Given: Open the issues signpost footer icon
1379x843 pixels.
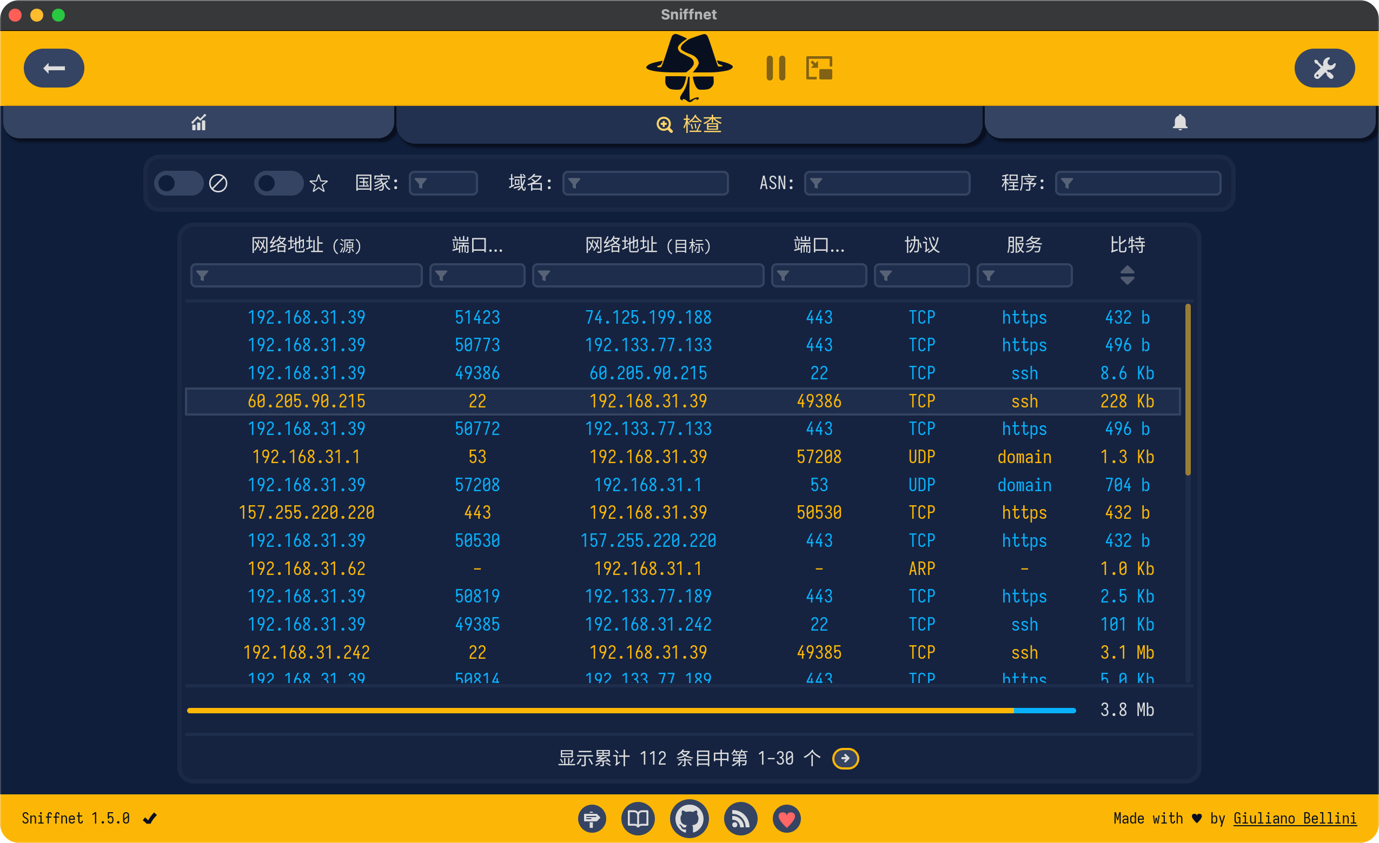Looking at the screenshot, I should (592, 819).
